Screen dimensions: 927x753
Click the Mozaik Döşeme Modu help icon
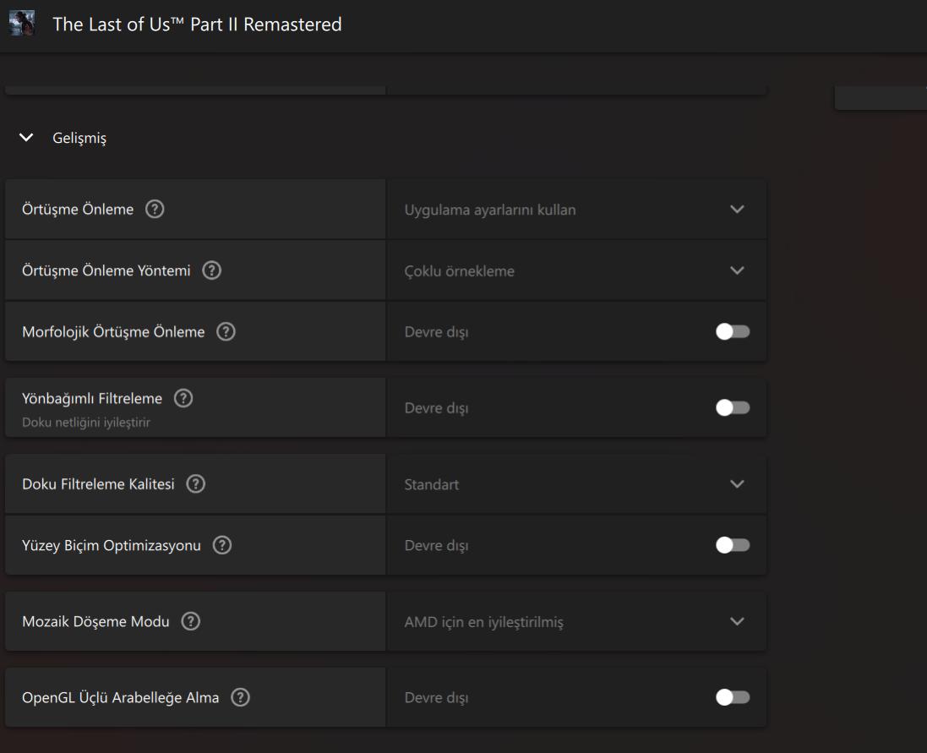(x=191, y=621)
